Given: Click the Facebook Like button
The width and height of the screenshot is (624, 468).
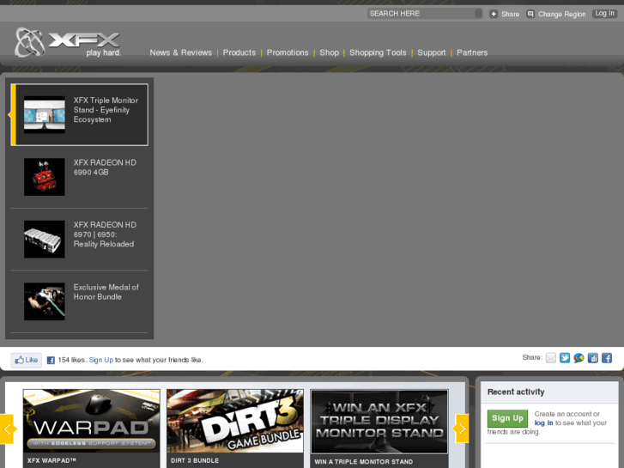Looking at the screenshot, I should click(27, 360).
